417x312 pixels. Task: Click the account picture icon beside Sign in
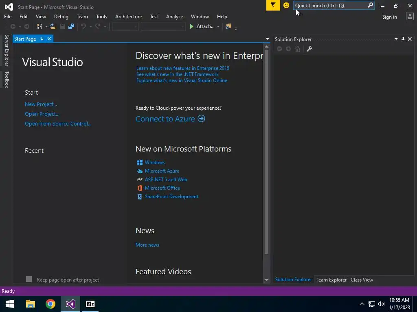[410, 17]
